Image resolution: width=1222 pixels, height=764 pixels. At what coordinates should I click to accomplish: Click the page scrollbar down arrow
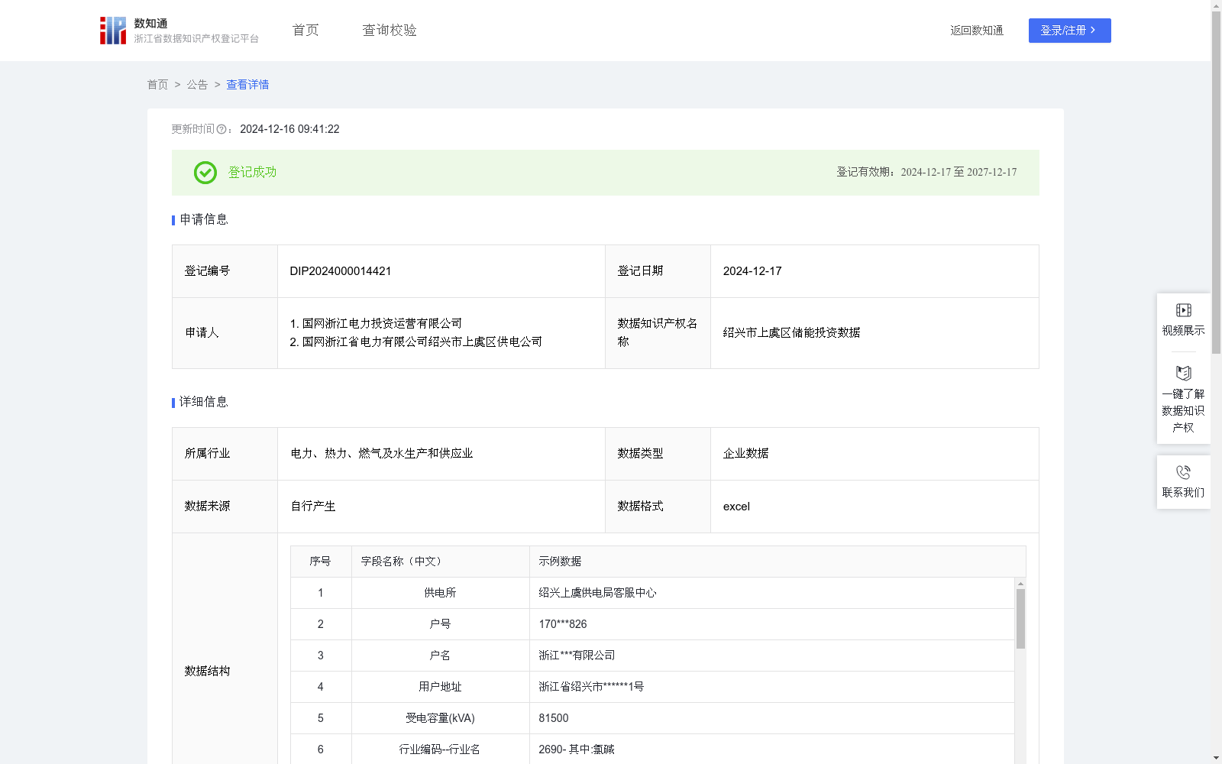tap(1216, 759)
